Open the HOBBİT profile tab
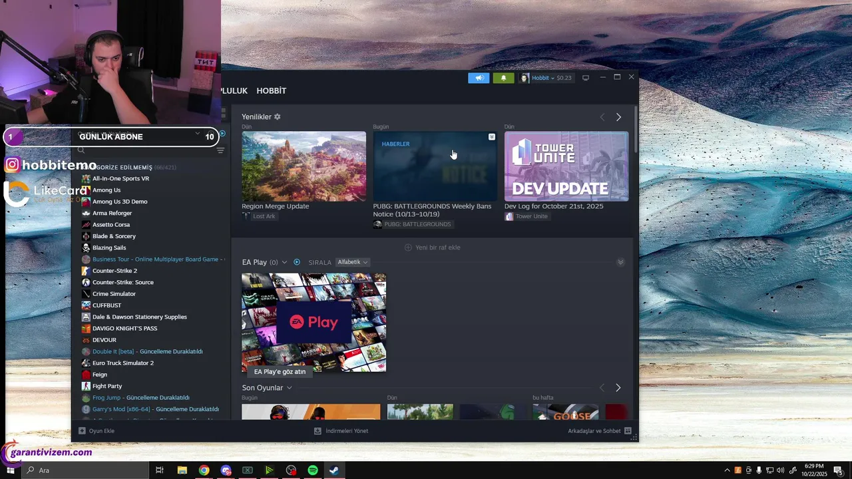The width and height of the screenshot is (852, 479). (x=272, y=90)
